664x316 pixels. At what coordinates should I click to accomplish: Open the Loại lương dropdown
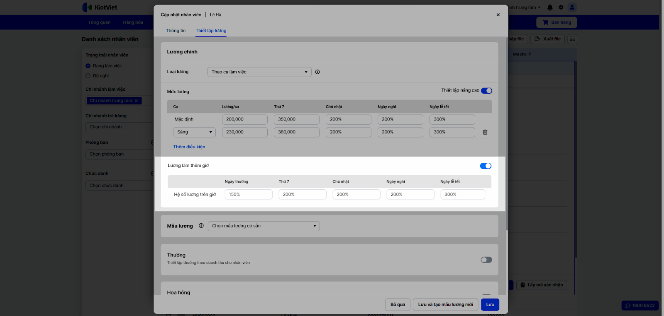[x=259, y=72]
